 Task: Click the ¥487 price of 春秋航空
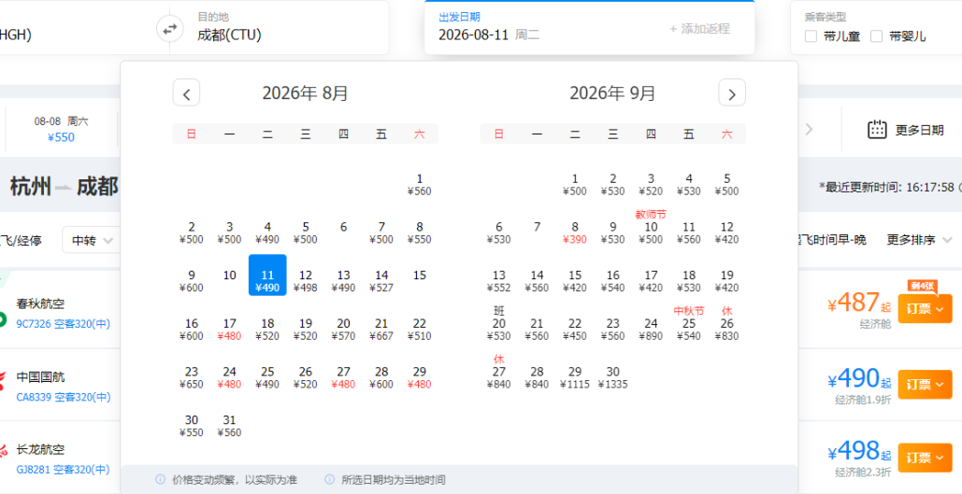[x=858, y=303]
